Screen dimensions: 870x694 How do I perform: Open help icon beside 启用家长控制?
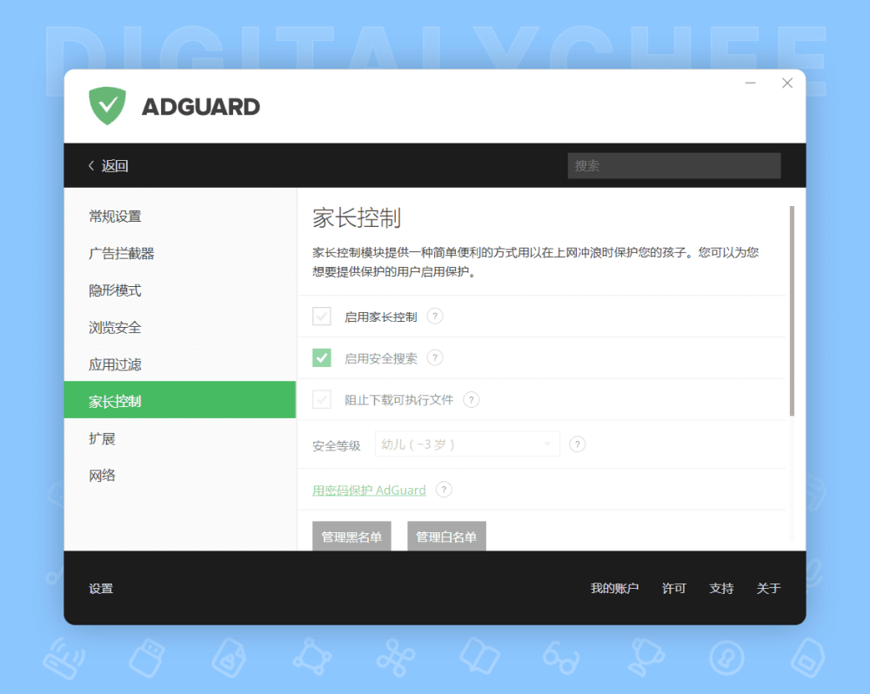click(435, 317)
